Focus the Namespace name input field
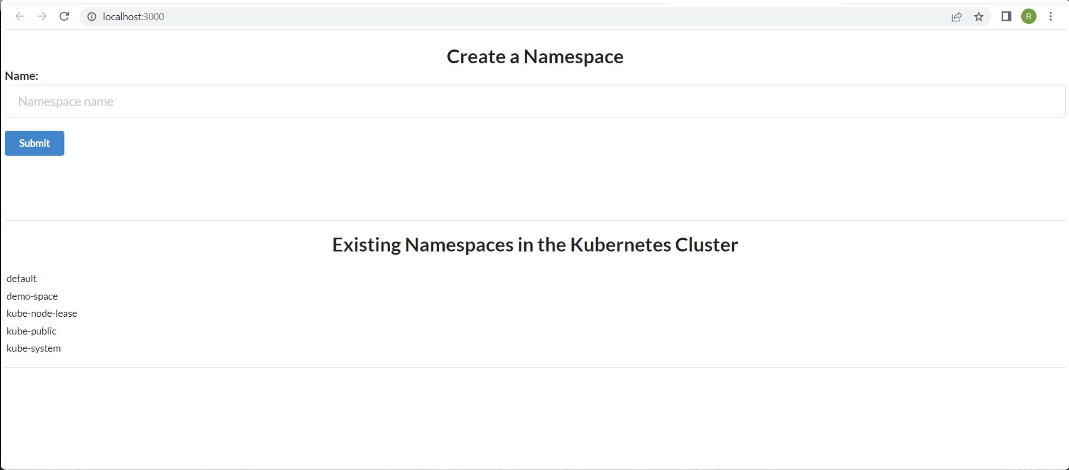 click(x=535, y=102)
